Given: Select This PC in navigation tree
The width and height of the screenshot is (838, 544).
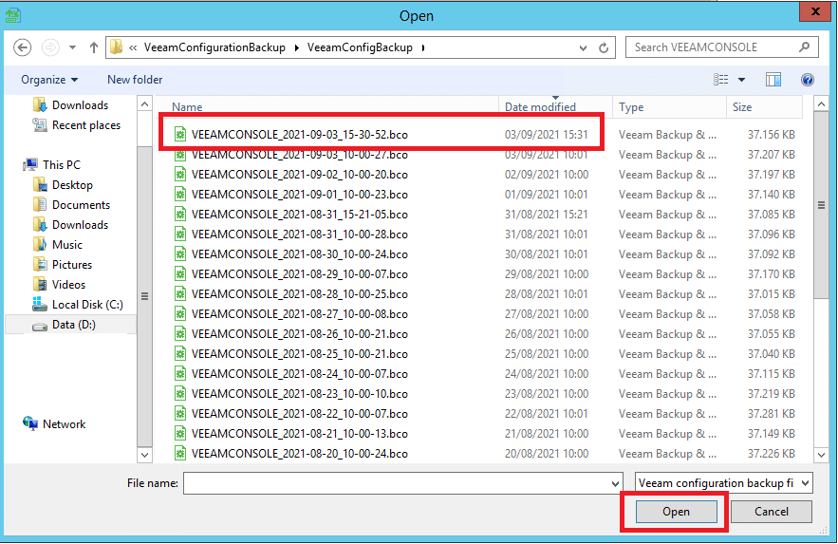Looking at the screenshot, I should coord(62,164).
